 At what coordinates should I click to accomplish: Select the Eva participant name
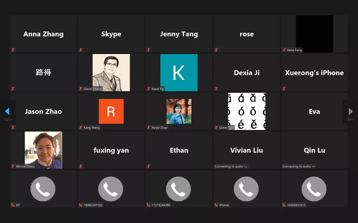tap(314, 111)
